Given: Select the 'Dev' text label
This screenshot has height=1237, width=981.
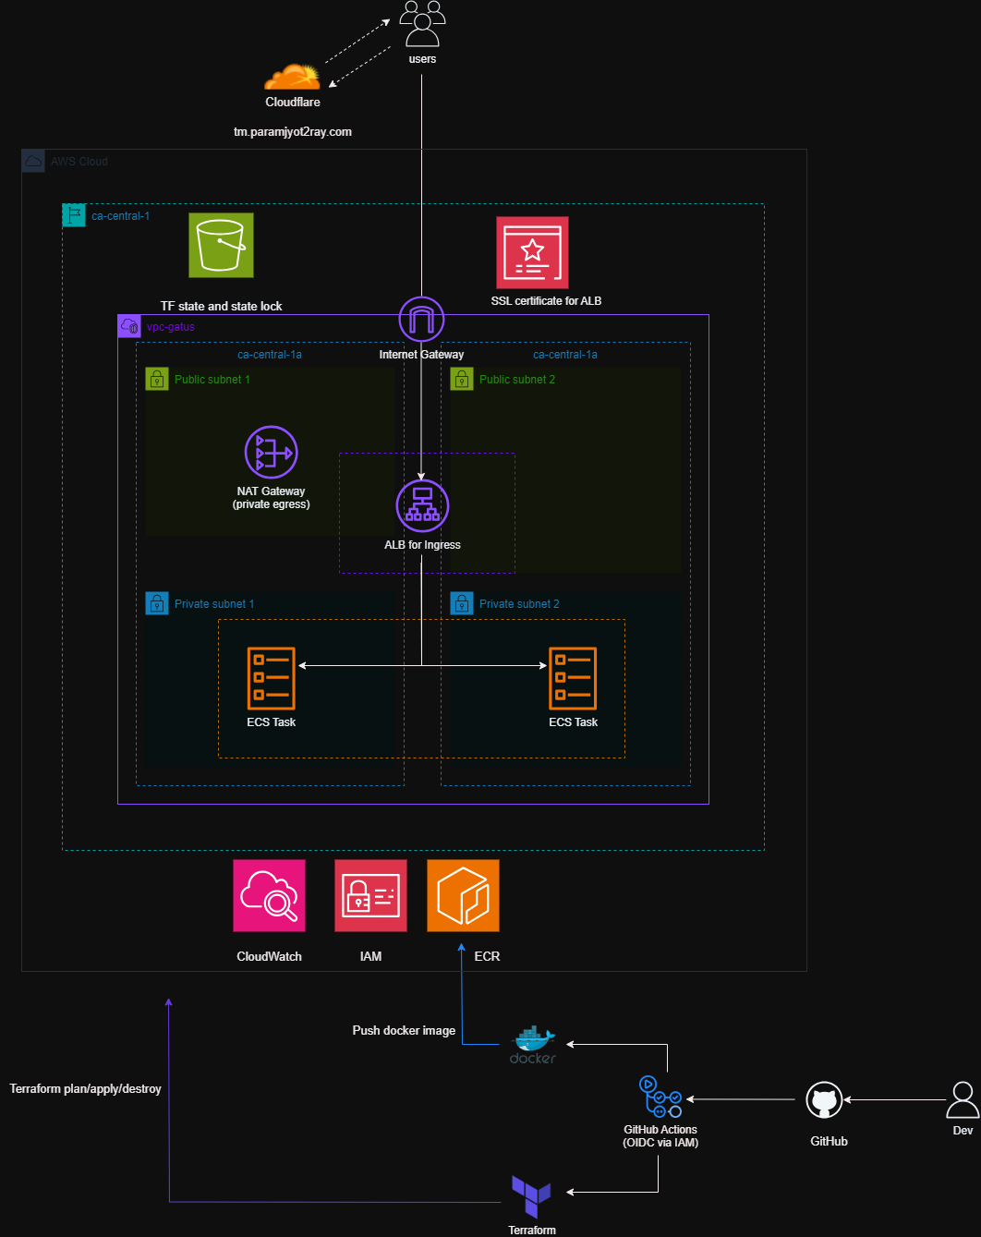Looking at the screenshot, I should pos(963,1131).
